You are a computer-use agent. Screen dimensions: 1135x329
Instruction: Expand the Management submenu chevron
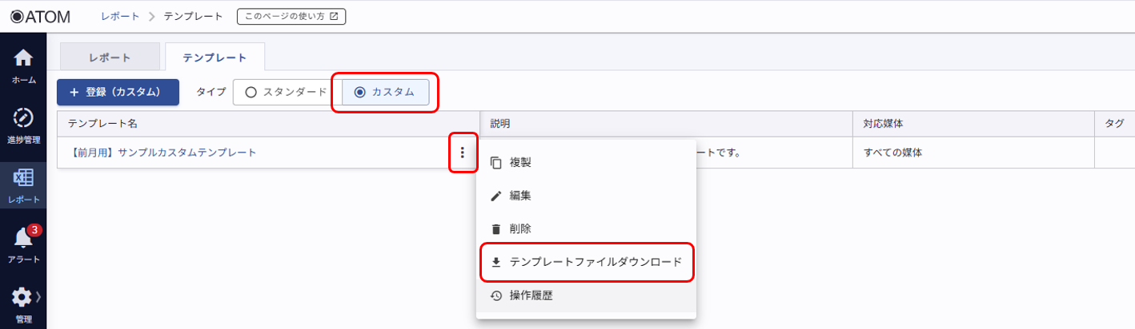(x=38, y=297)
